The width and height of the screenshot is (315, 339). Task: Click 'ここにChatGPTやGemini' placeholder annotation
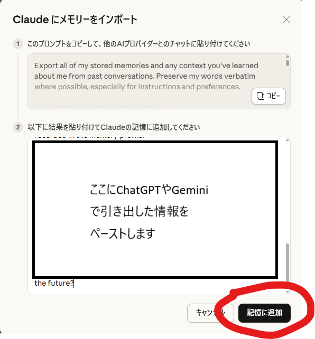point(149,190)
